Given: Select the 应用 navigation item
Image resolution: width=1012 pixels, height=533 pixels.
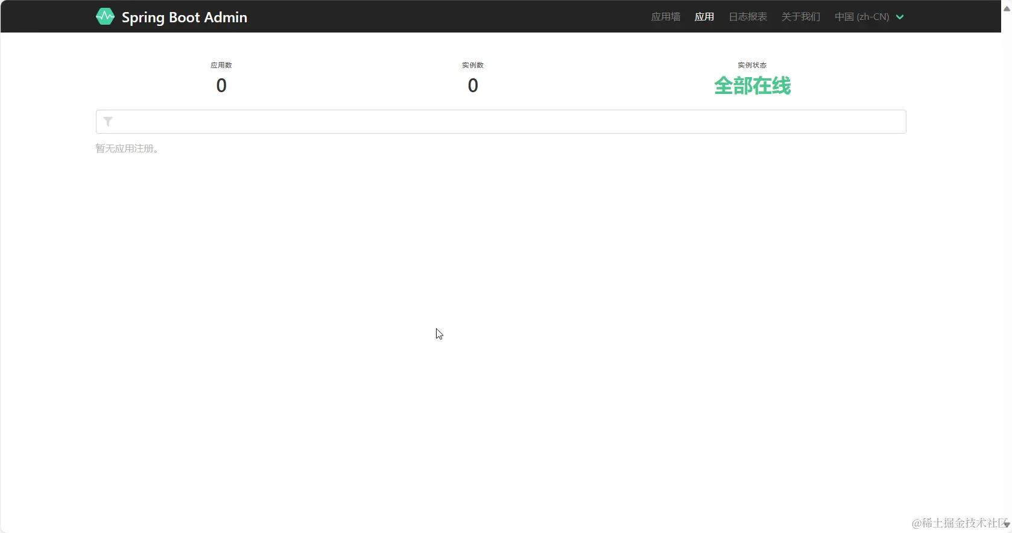Looking at the screenshot, I should [x=704, y=17].
